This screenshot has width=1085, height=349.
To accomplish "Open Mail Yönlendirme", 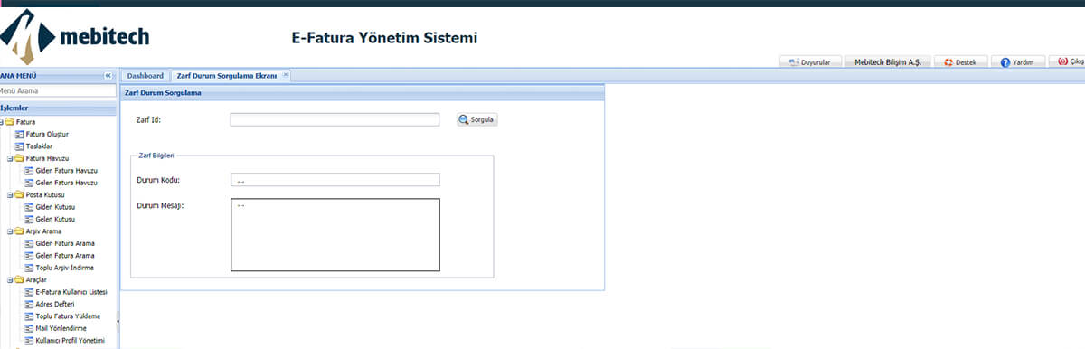I will [61, 328].
